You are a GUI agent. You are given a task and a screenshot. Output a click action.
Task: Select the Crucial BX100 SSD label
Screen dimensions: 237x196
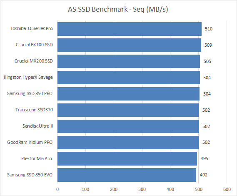pyautogui.click(x=34, y=45)
